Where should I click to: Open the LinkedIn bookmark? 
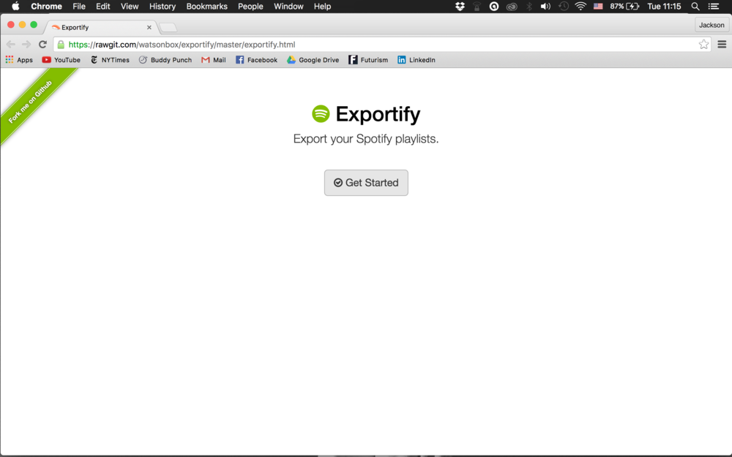(x=416, y=59)
